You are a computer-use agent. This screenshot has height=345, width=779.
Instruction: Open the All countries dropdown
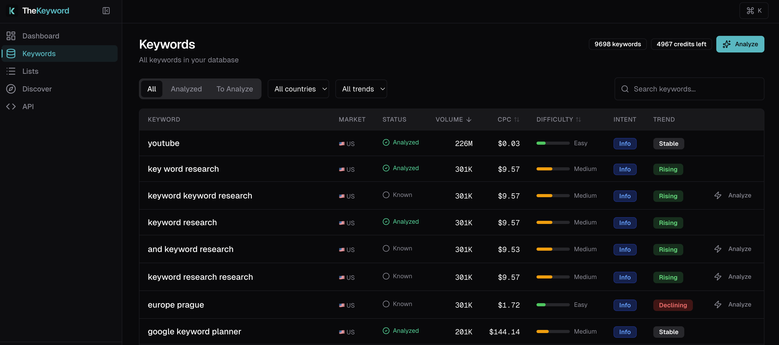(298, 89)
